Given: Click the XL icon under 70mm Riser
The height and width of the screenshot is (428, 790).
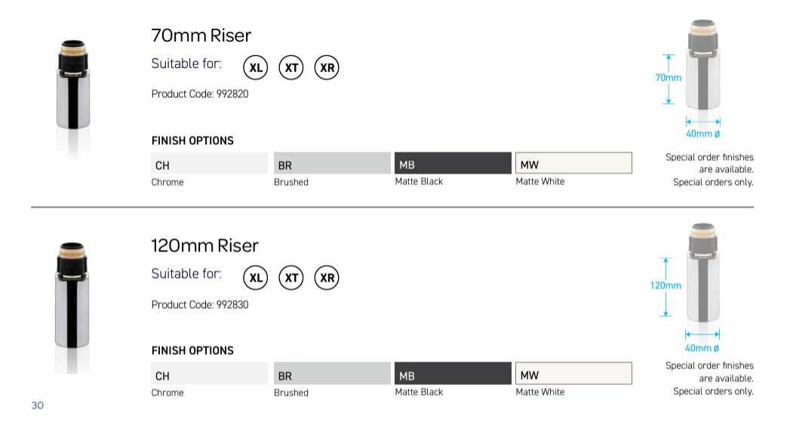Looking at the screenshot, I should 256,67.
